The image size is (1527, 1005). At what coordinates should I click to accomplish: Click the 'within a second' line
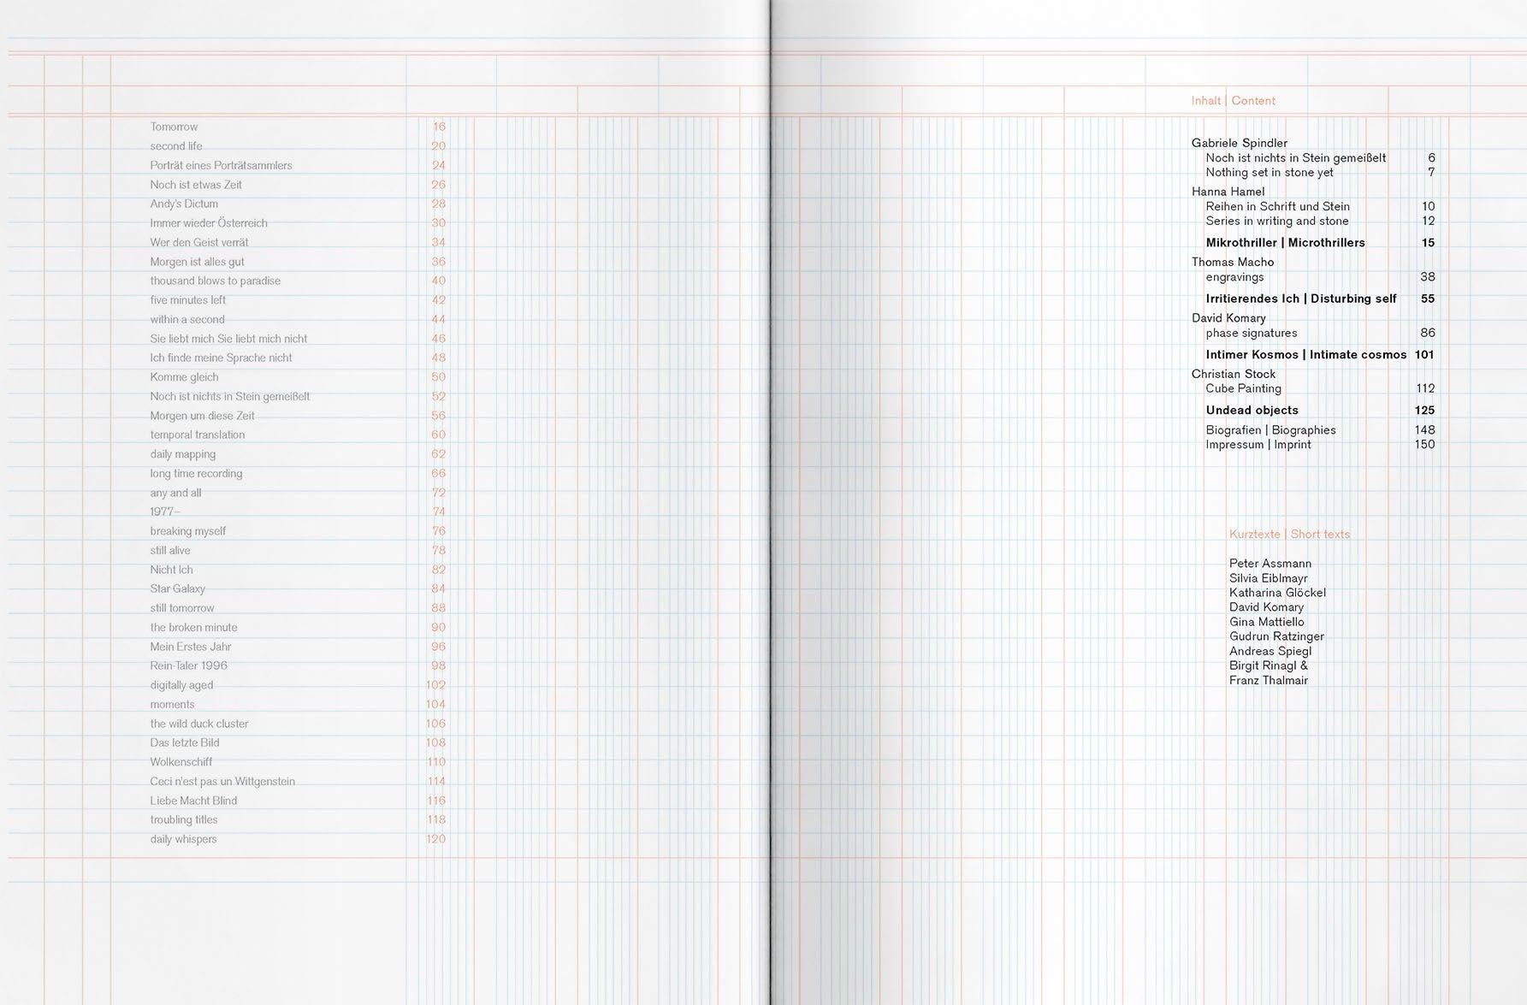click(x=187, y=319)
